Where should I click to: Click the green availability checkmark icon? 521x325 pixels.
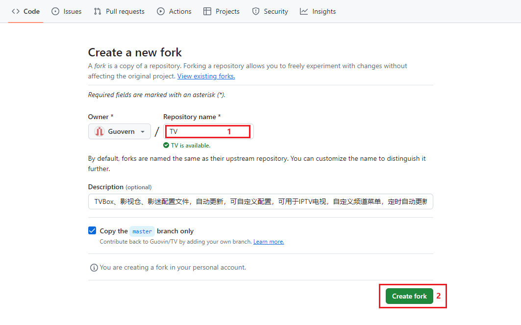(x=166, y=145)
